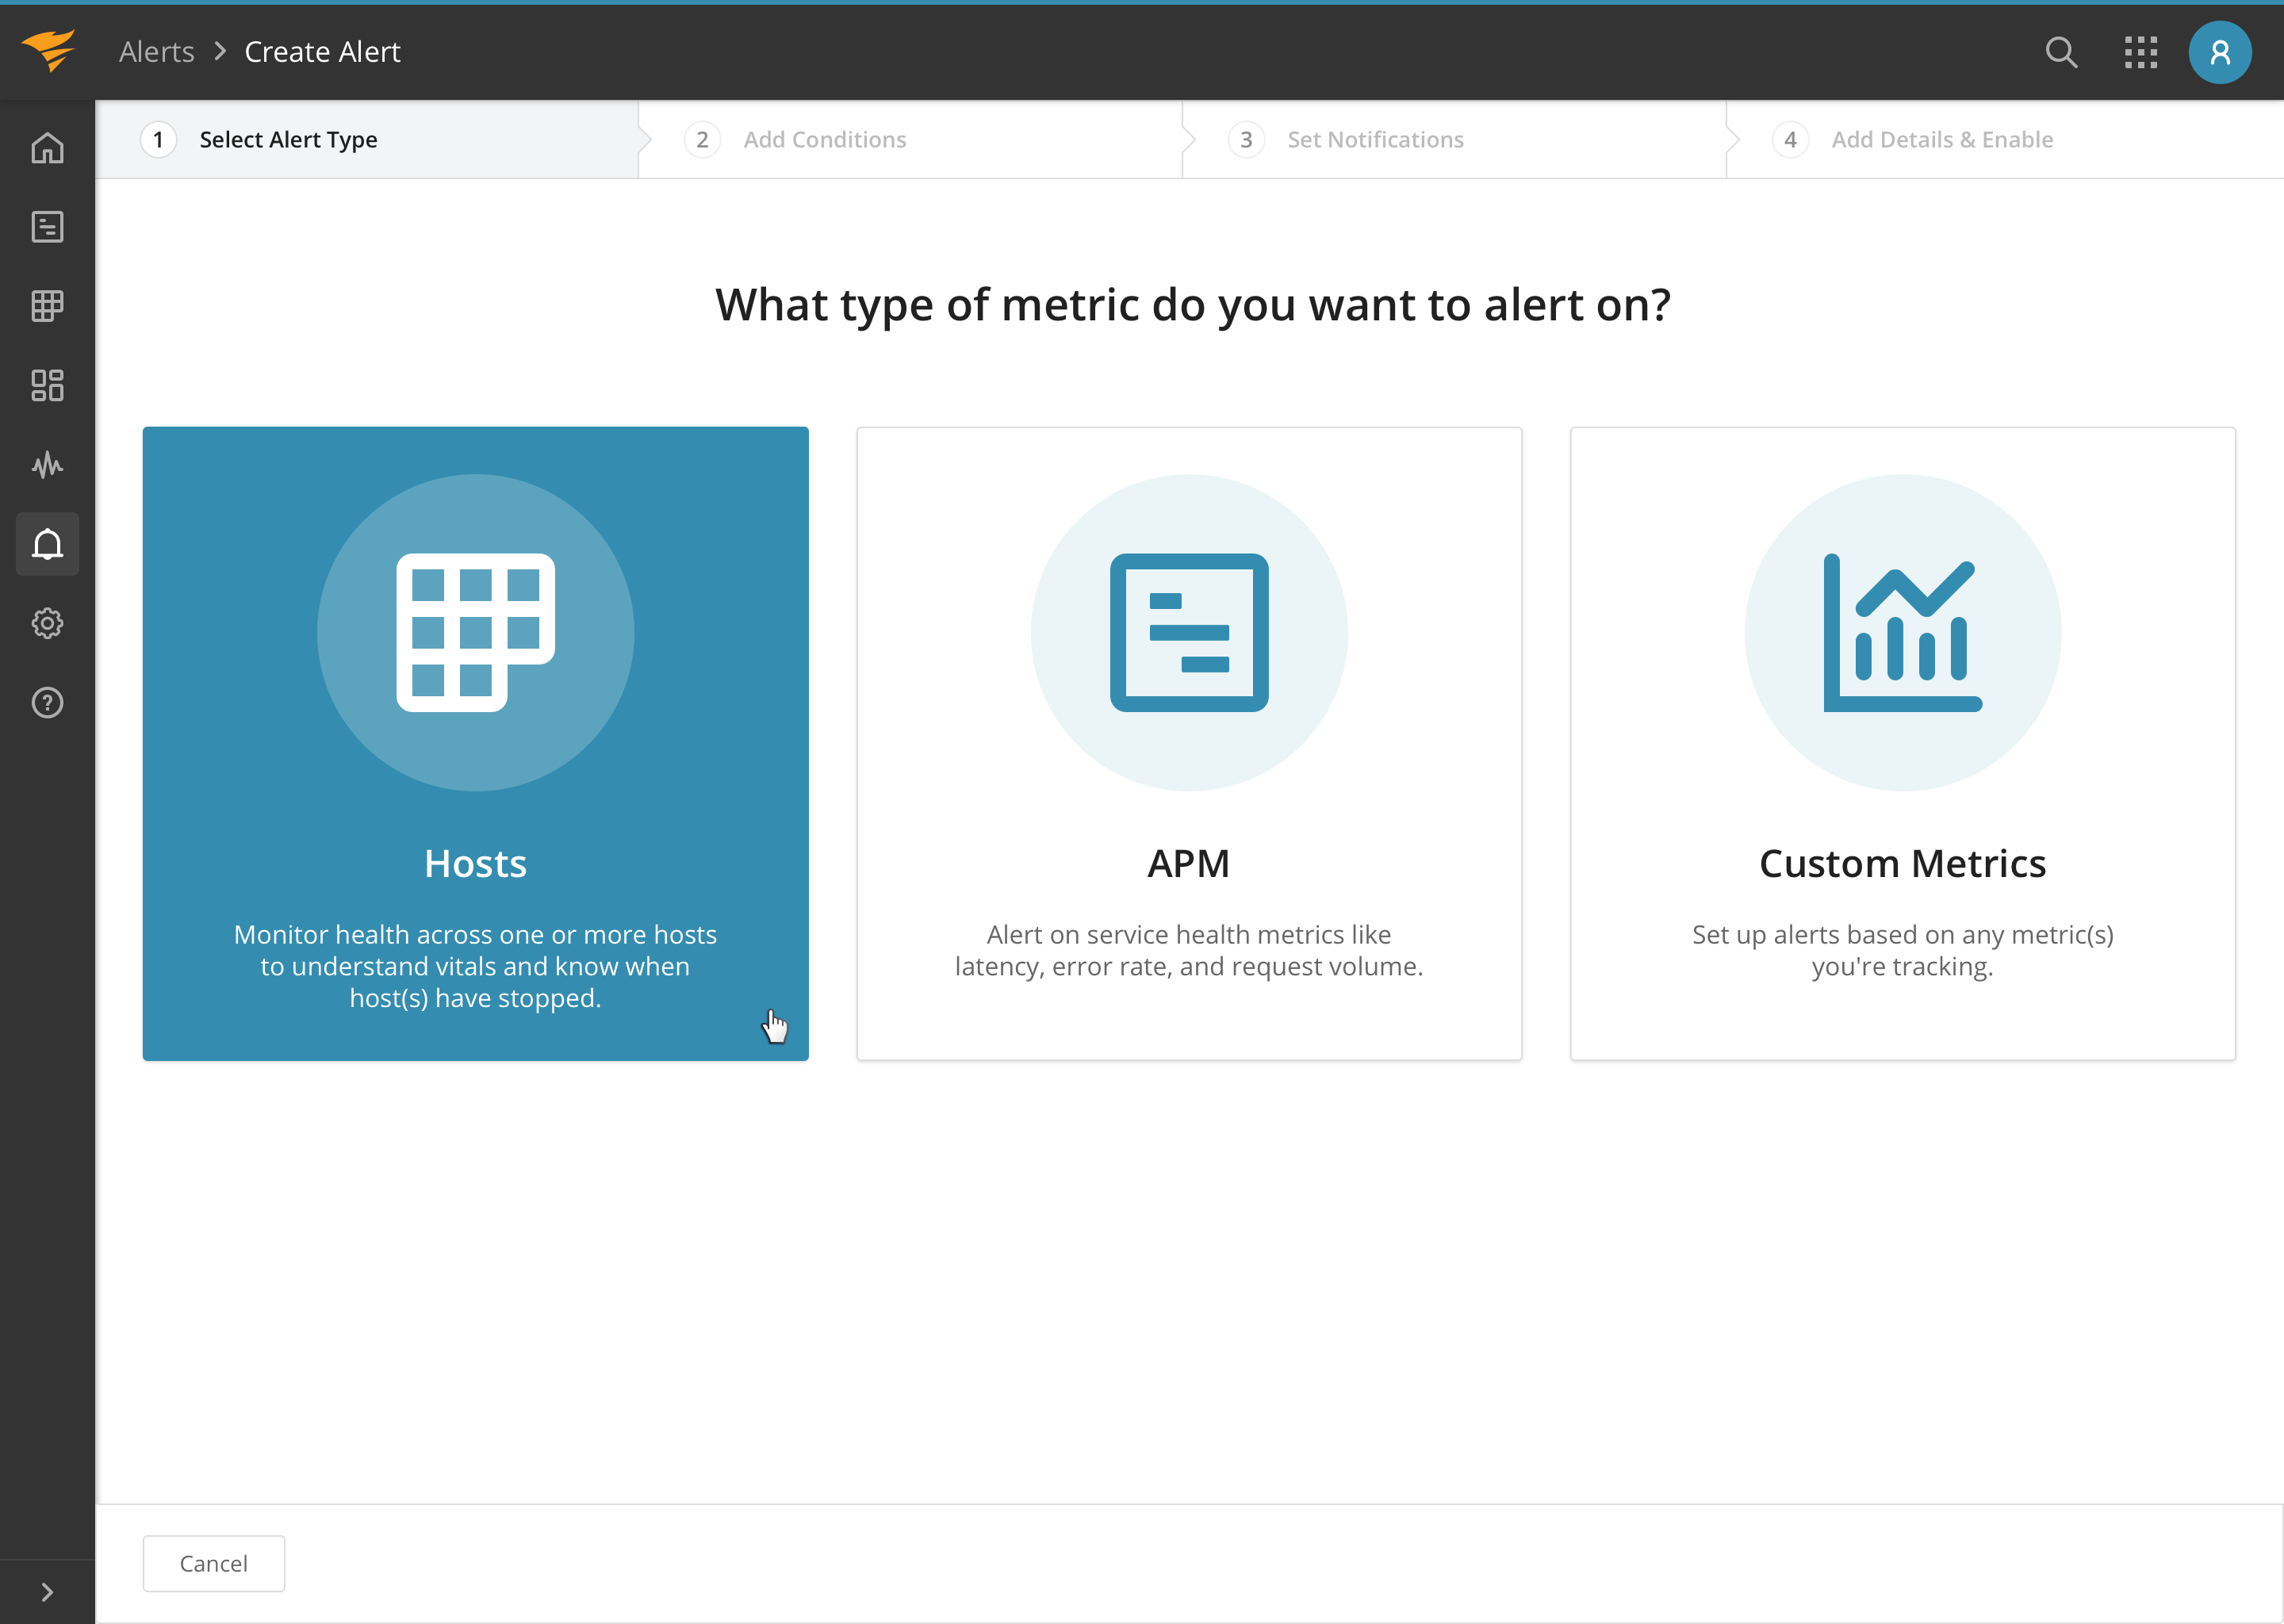Open the Metrics pulse sidebar icon

[47, 465]
